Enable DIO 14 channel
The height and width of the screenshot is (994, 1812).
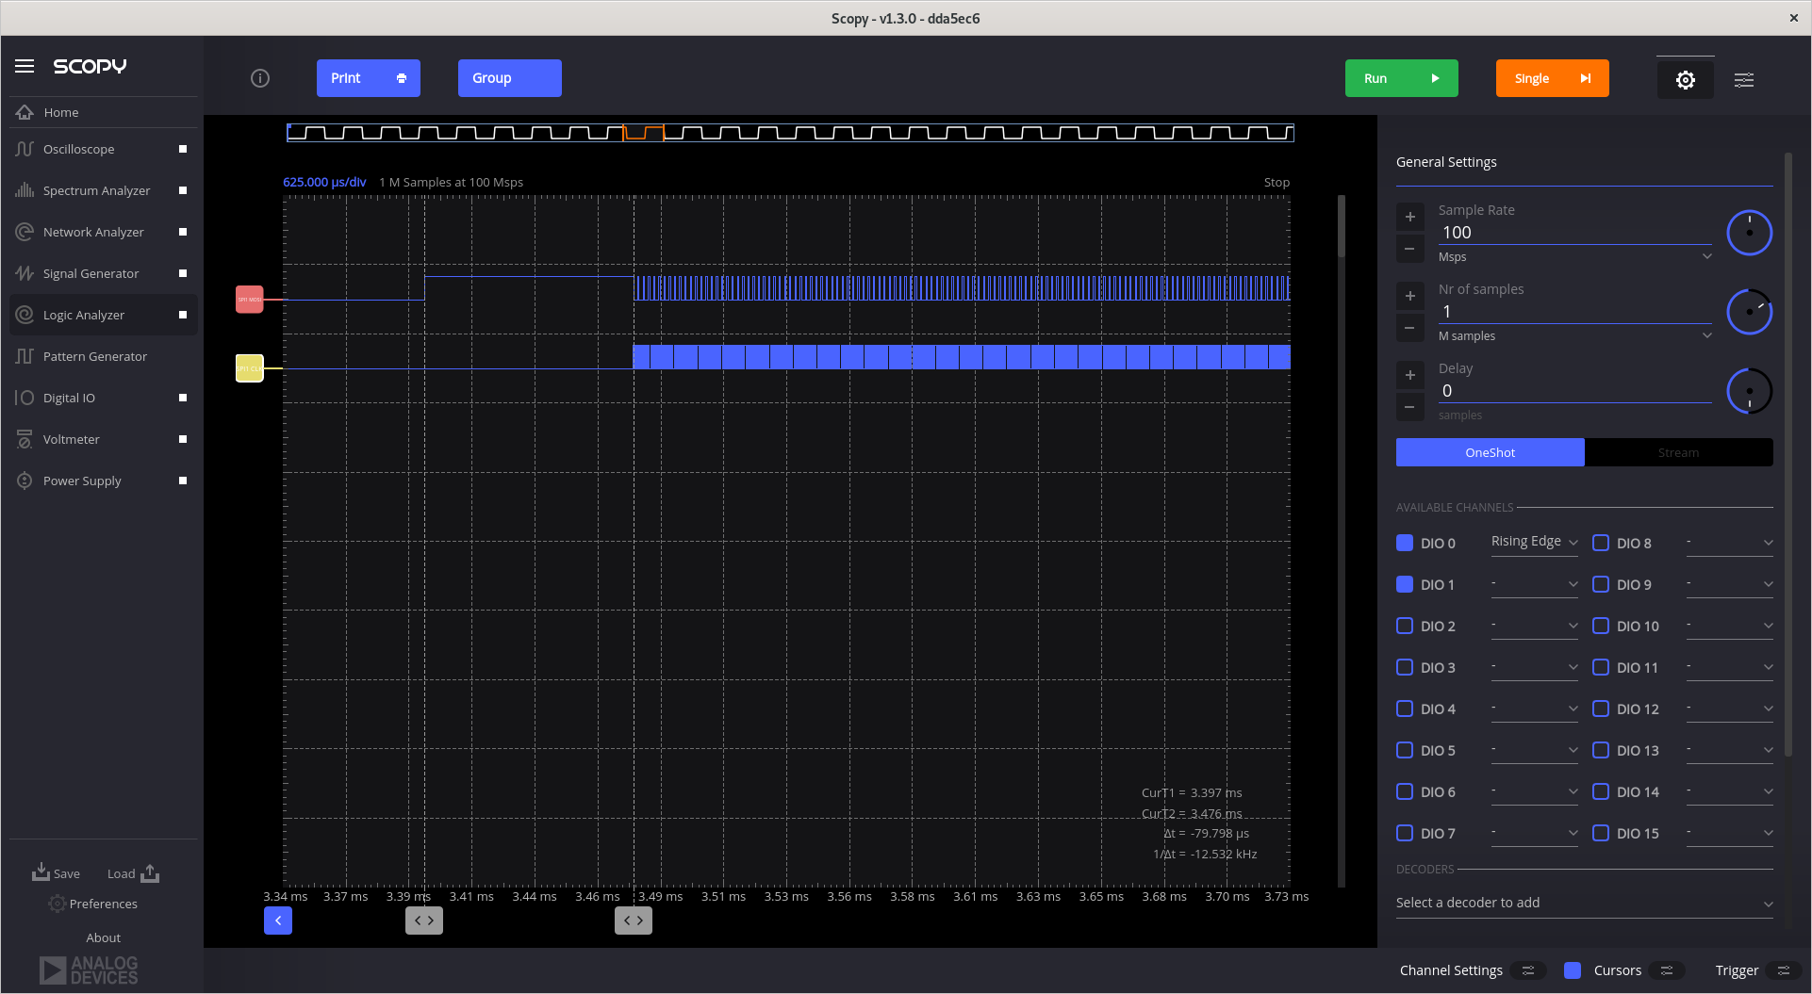click(1601, 791)
